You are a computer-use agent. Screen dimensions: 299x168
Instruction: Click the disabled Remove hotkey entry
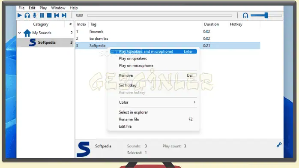[132, 93]
